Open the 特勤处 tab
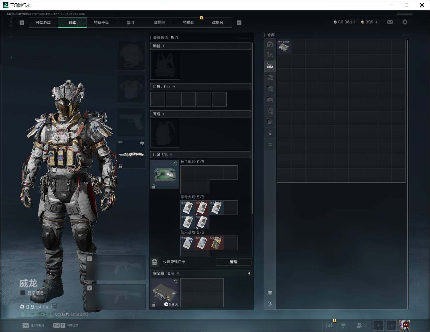430x332 pixels. click(189, 22)
